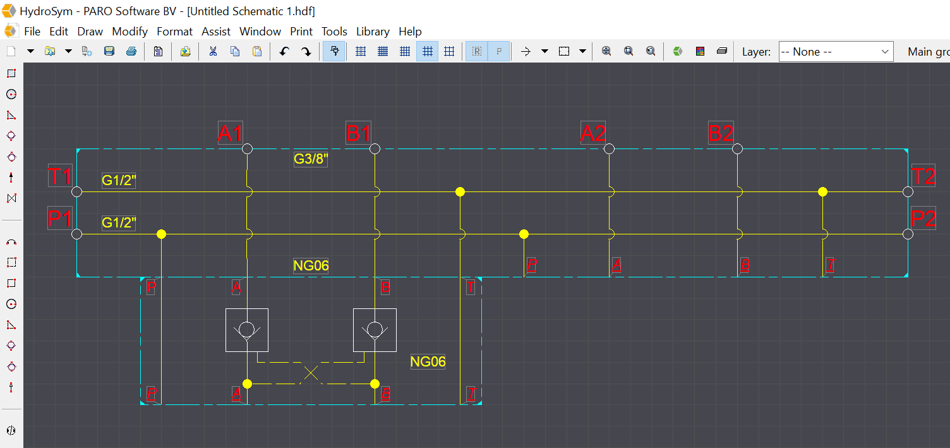
Task: Open the Tools menu
Action: click(334, 31)
